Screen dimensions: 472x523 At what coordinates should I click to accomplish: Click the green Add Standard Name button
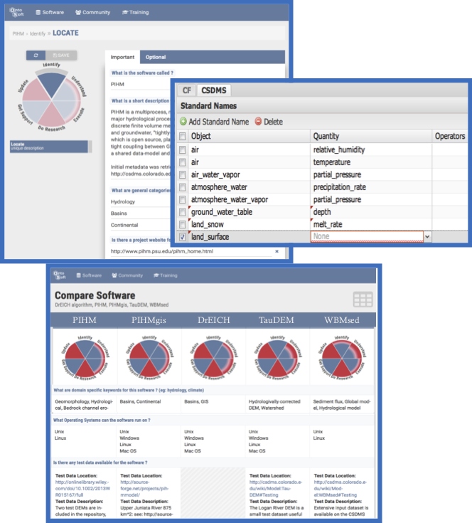(214, 122)
